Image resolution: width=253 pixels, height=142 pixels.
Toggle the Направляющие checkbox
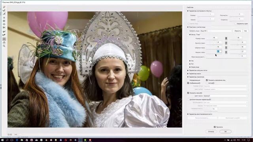pos(188,80)
